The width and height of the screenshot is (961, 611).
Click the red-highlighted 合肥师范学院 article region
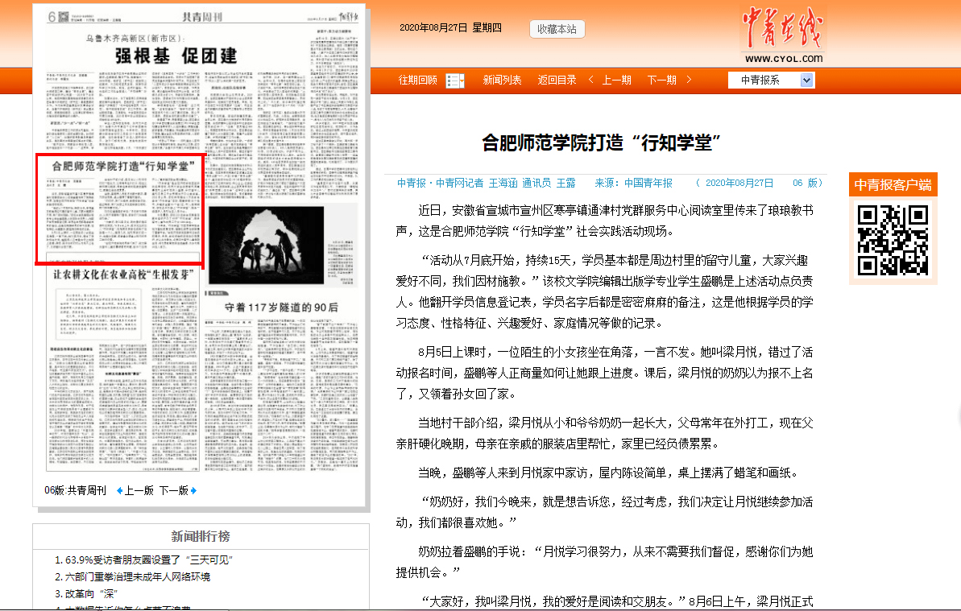point(119,209)
